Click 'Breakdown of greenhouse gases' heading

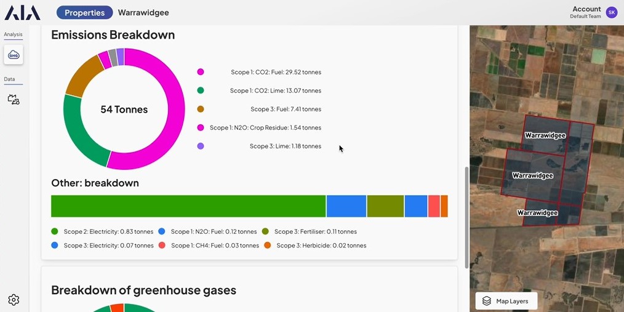pos(143,290)
